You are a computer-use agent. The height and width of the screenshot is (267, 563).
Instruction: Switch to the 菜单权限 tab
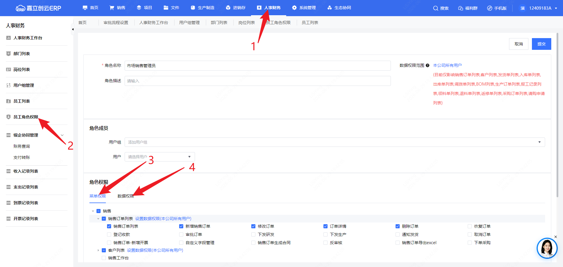point(98,196)
